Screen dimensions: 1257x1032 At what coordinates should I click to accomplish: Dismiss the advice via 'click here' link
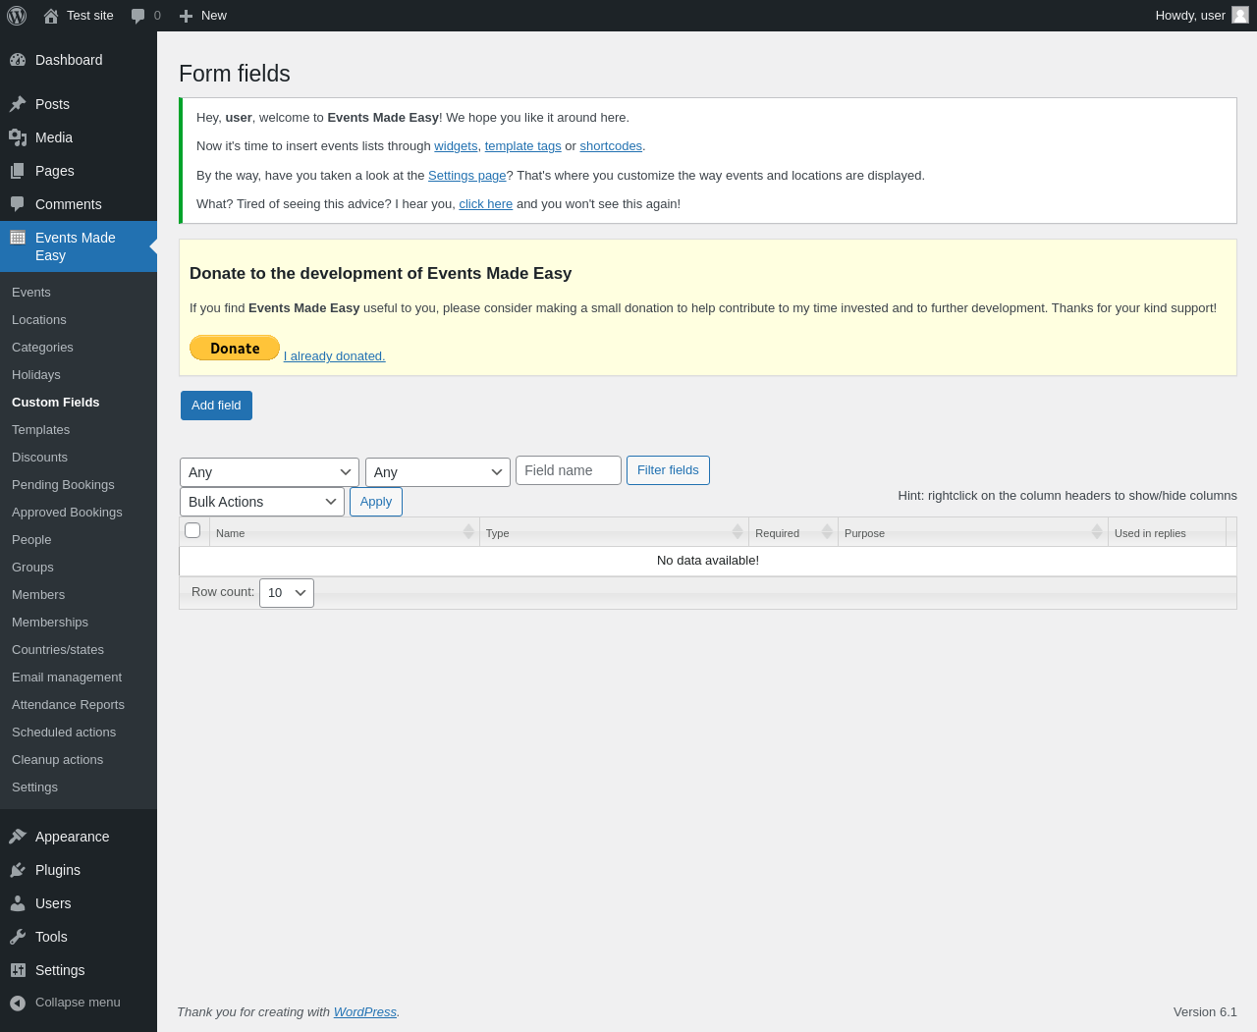pos(486,204)
